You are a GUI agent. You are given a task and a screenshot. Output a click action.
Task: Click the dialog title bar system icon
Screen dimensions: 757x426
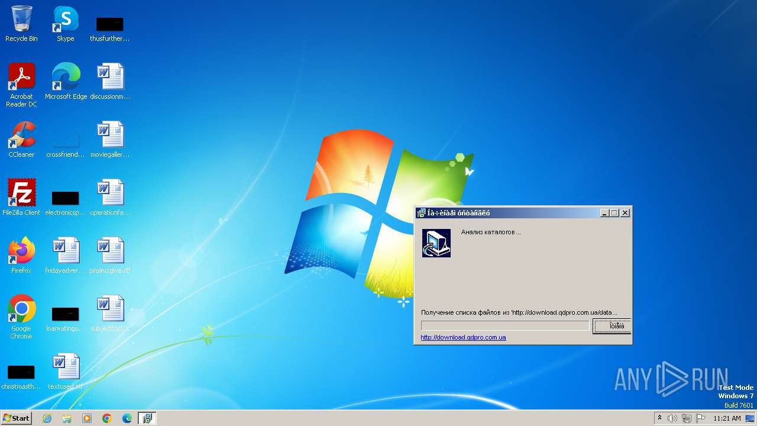pyautogui.click(x=421, y=213)
